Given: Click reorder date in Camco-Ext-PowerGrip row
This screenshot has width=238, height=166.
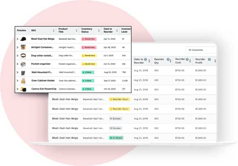Looking at the screenshot, I should point(110,89).
